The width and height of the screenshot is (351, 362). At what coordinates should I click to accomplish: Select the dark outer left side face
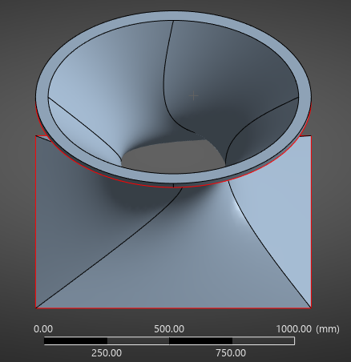click(x=80, y=214)
